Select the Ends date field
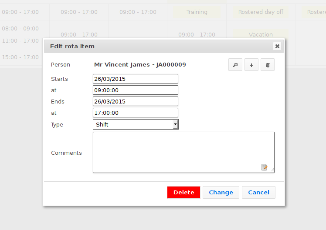This screenshot has height=230, width=326. [135, 101]
